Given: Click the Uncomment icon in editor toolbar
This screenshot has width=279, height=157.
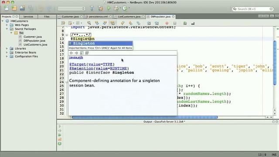Looking at the screenshot, I should pos(193,23).
